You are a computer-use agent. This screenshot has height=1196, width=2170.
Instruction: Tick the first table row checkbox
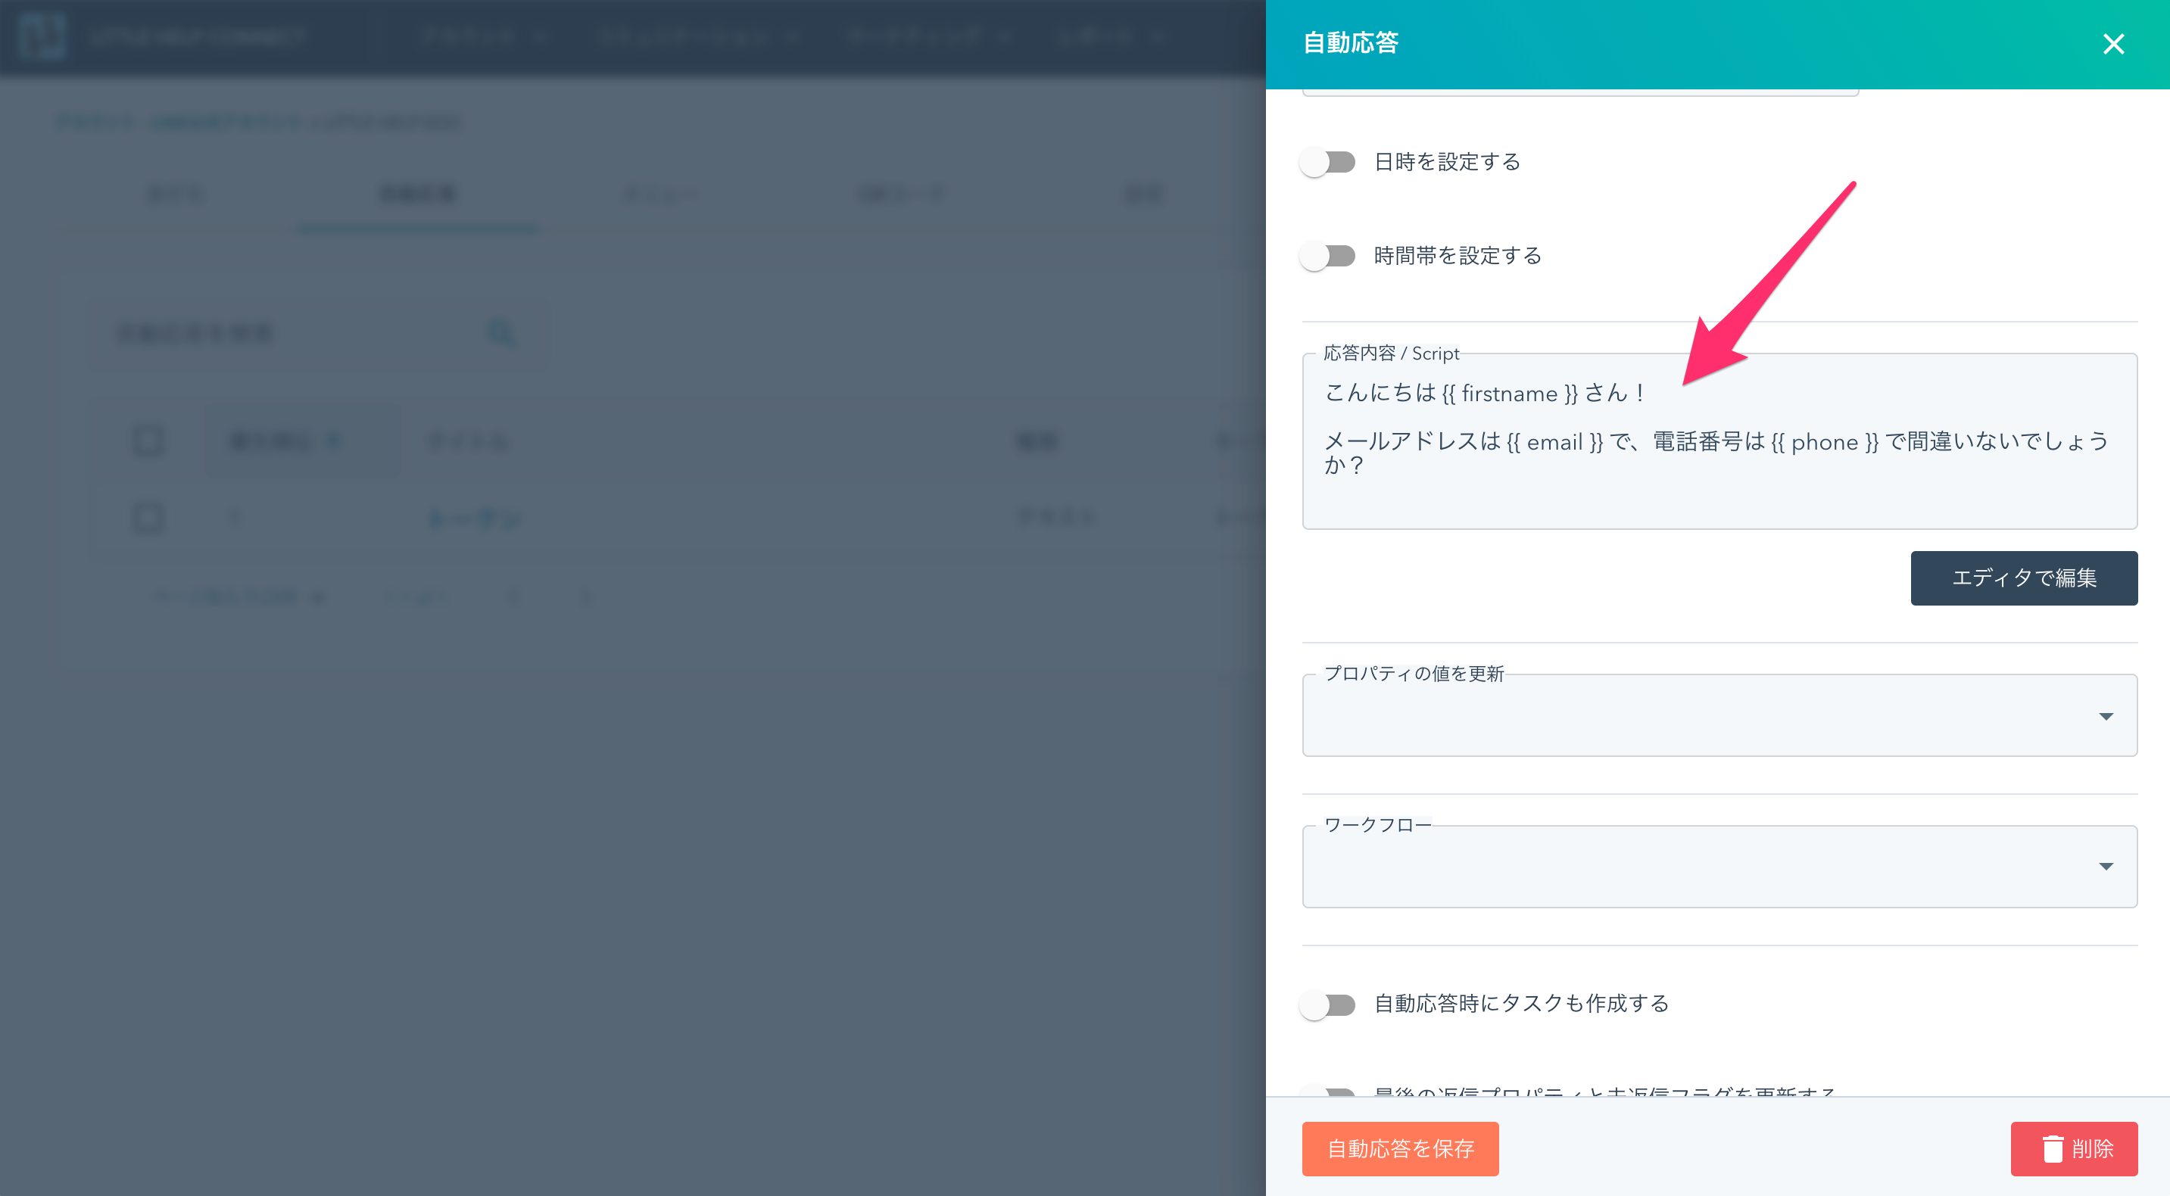click(x=148, y=516)
